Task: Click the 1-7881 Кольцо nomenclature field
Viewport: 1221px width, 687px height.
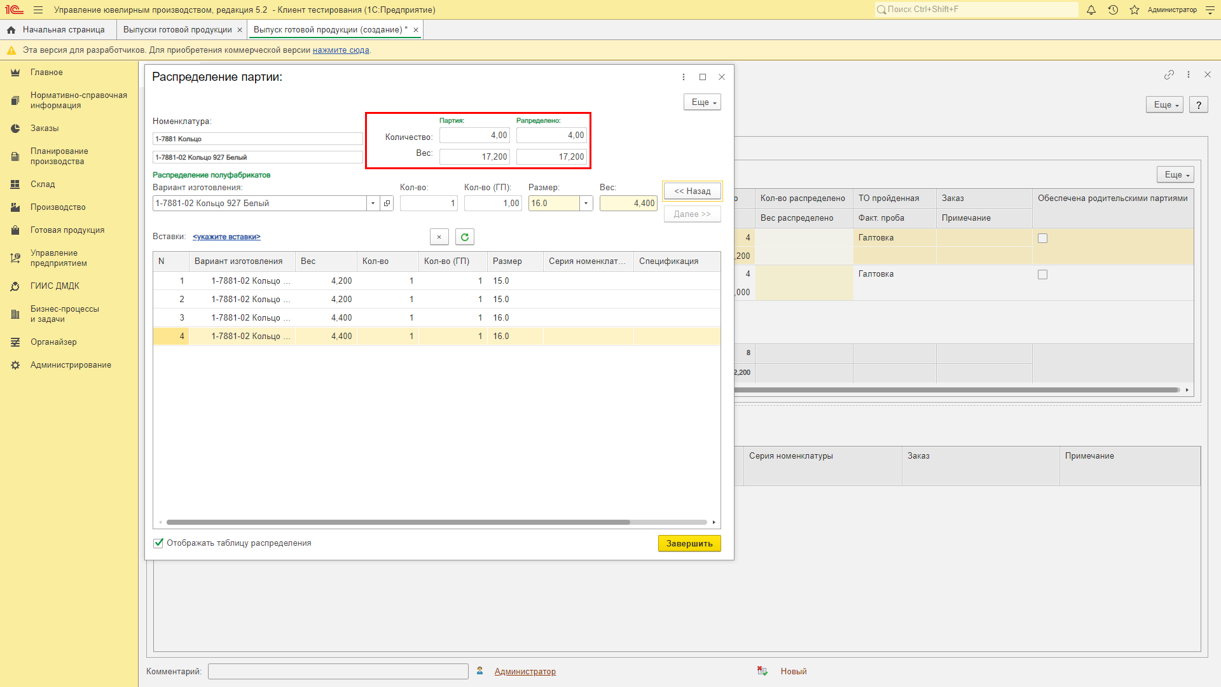Action: pos(258,139)
